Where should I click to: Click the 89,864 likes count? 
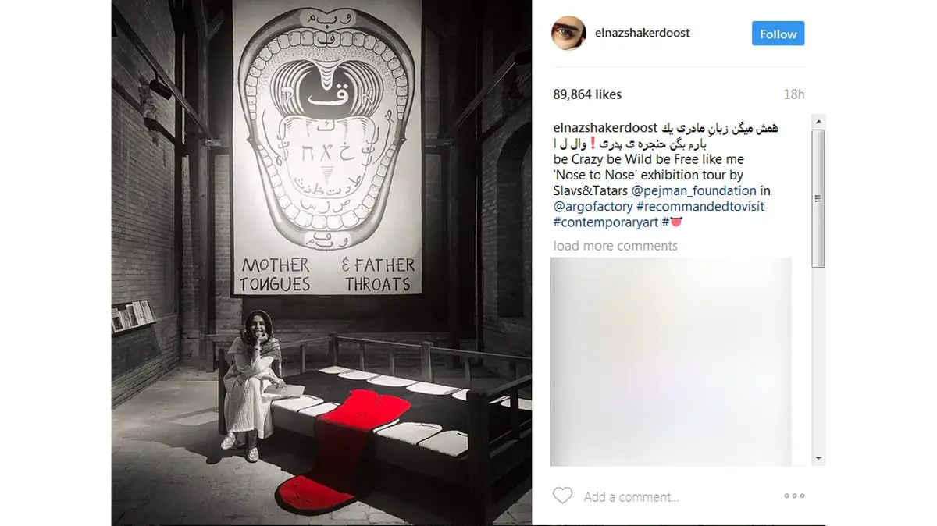click(x=587, y=94)
